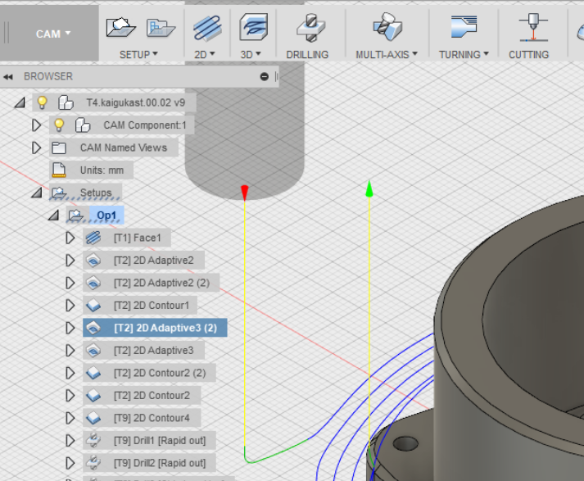584x481 pixels.
Task: Select [T2] 2D Adaptive2 (2) operation
Action: (161, 283)
